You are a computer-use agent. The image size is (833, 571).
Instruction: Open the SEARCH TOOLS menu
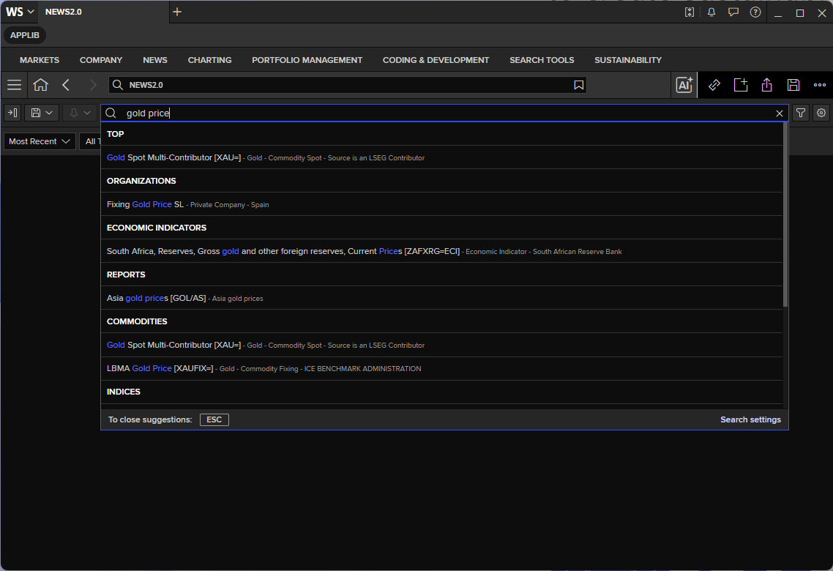[542, 60]
